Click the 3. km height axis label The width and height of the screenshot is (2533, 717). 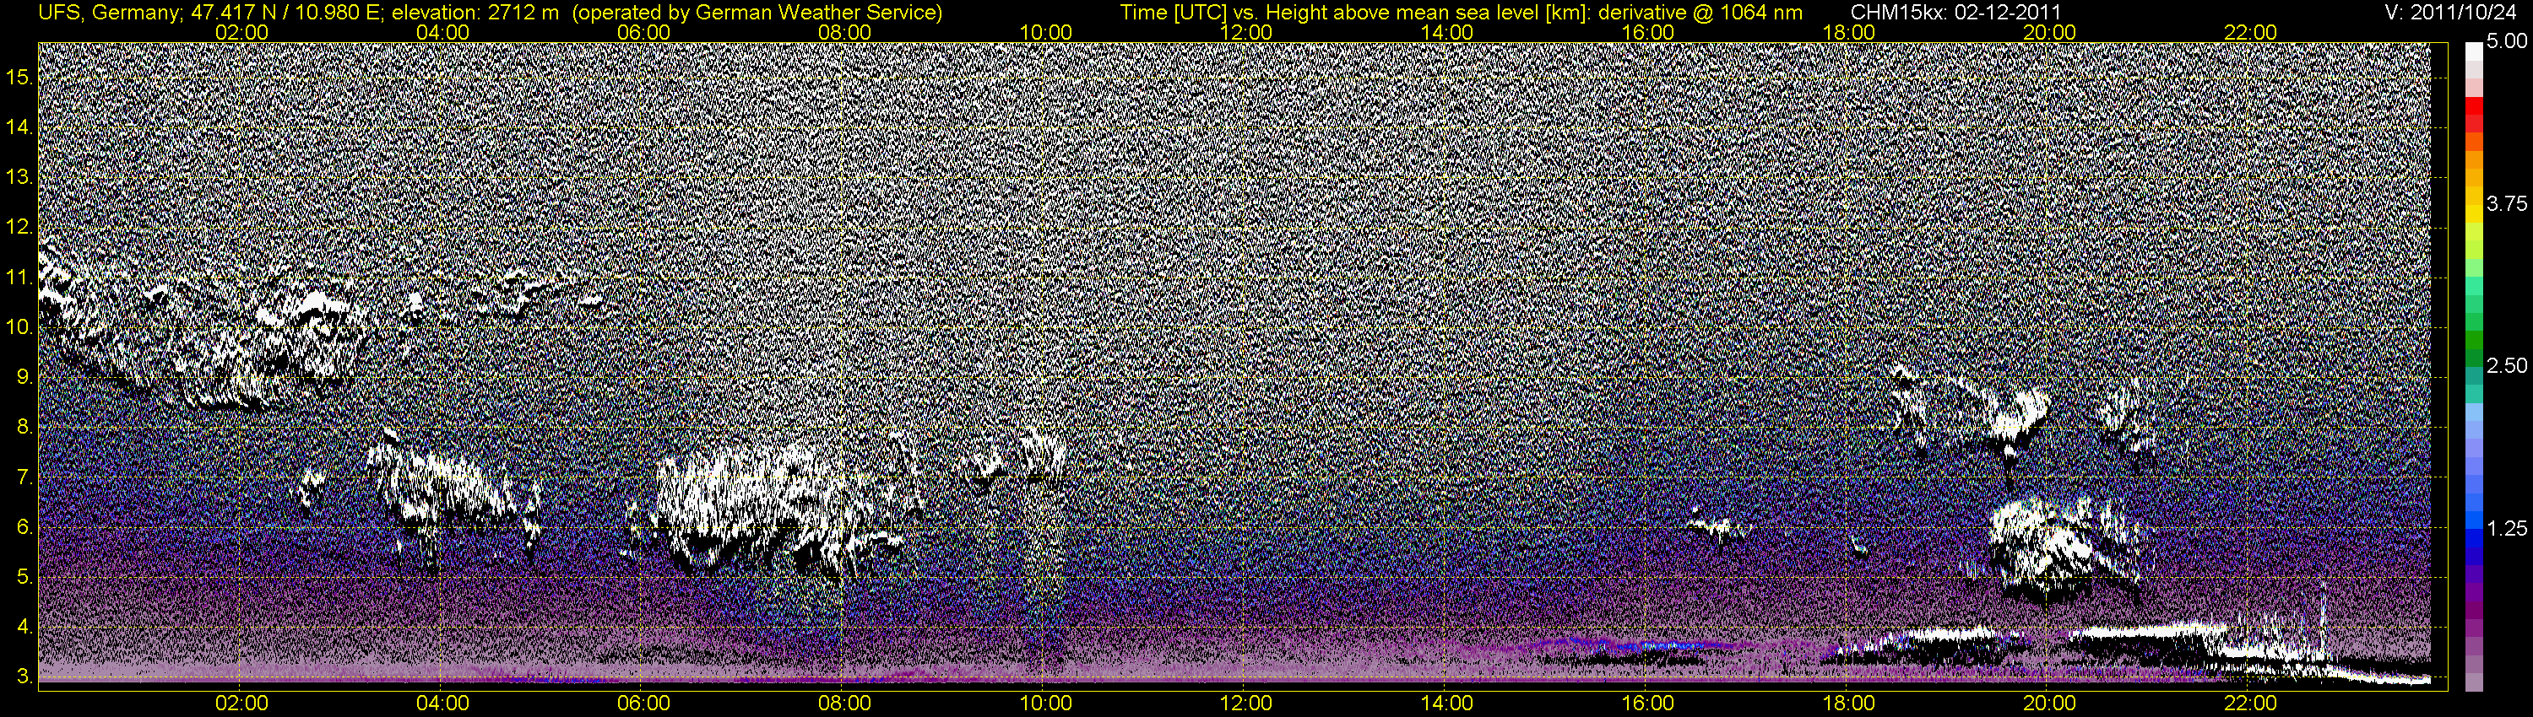(x=24, y=677)
